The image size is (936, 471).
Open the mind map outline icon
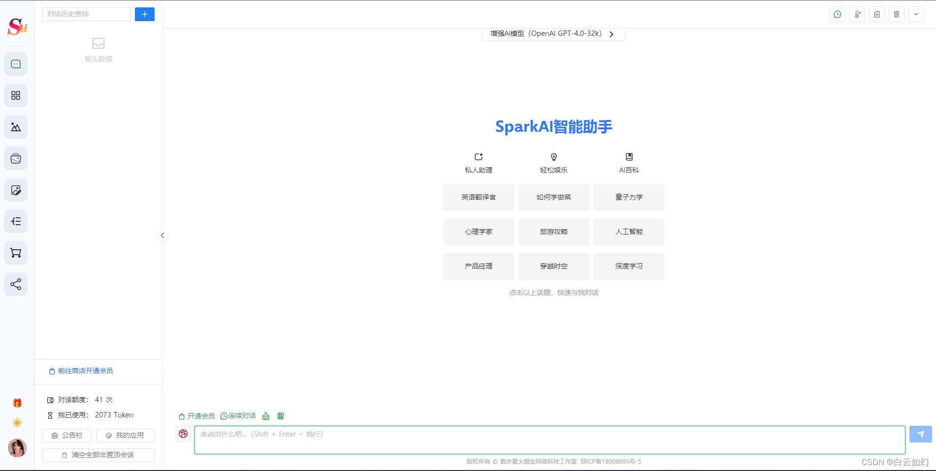(16, 221)
